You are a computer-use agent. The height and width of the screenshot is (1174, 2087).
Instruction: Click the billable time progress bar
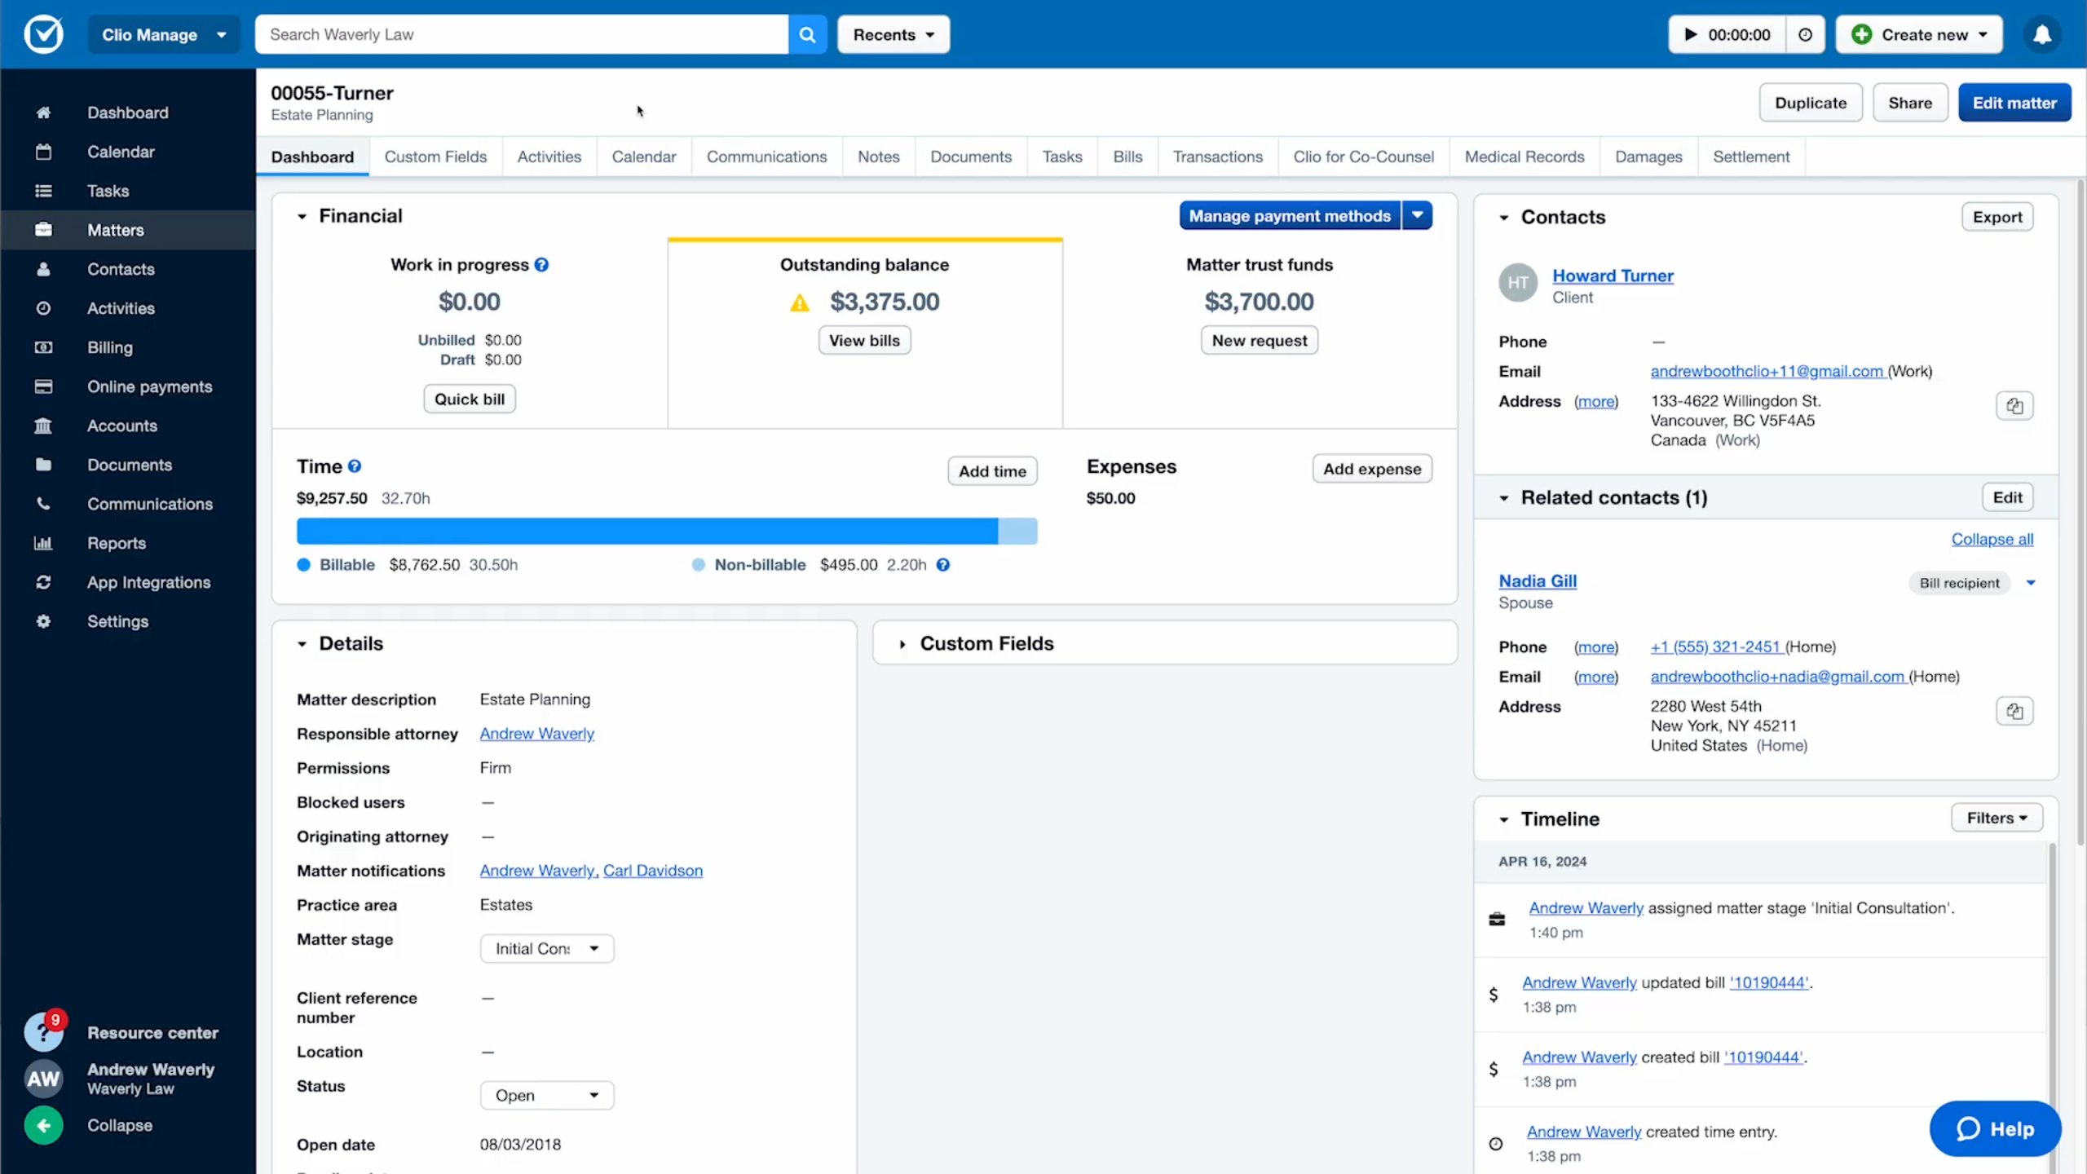point(646,531)
